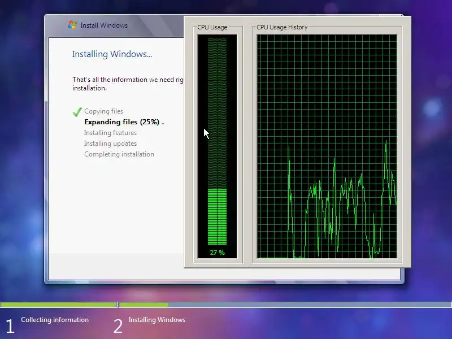Click the 27 % CPU usage value

tap(217, 253)
